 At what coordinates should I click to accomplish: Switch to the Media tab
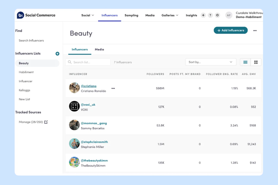99,50
